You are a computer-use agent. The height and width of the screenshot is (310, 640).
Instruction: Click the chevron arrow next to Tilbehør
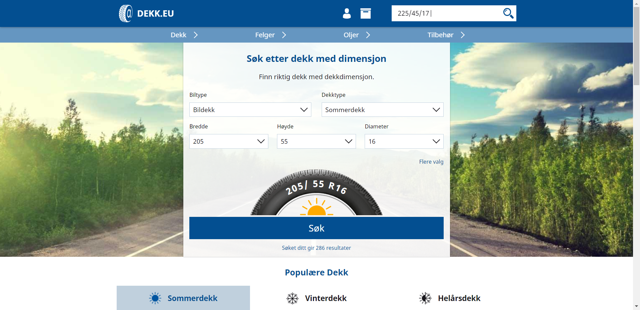(463, 35)
